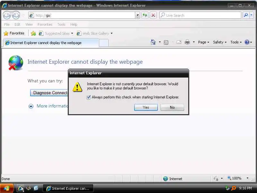Click the Internet zone globe in status bar
This screenshot has width=257, height=193.
tap(165, 179)
